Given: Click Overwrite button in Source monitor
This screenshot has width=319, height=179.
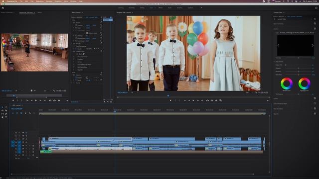Looking at the screenshot, I should coord(54,100).
